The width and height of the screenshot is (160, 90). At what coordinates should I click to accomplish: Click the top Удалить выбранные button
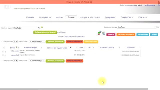coord(74,42)
